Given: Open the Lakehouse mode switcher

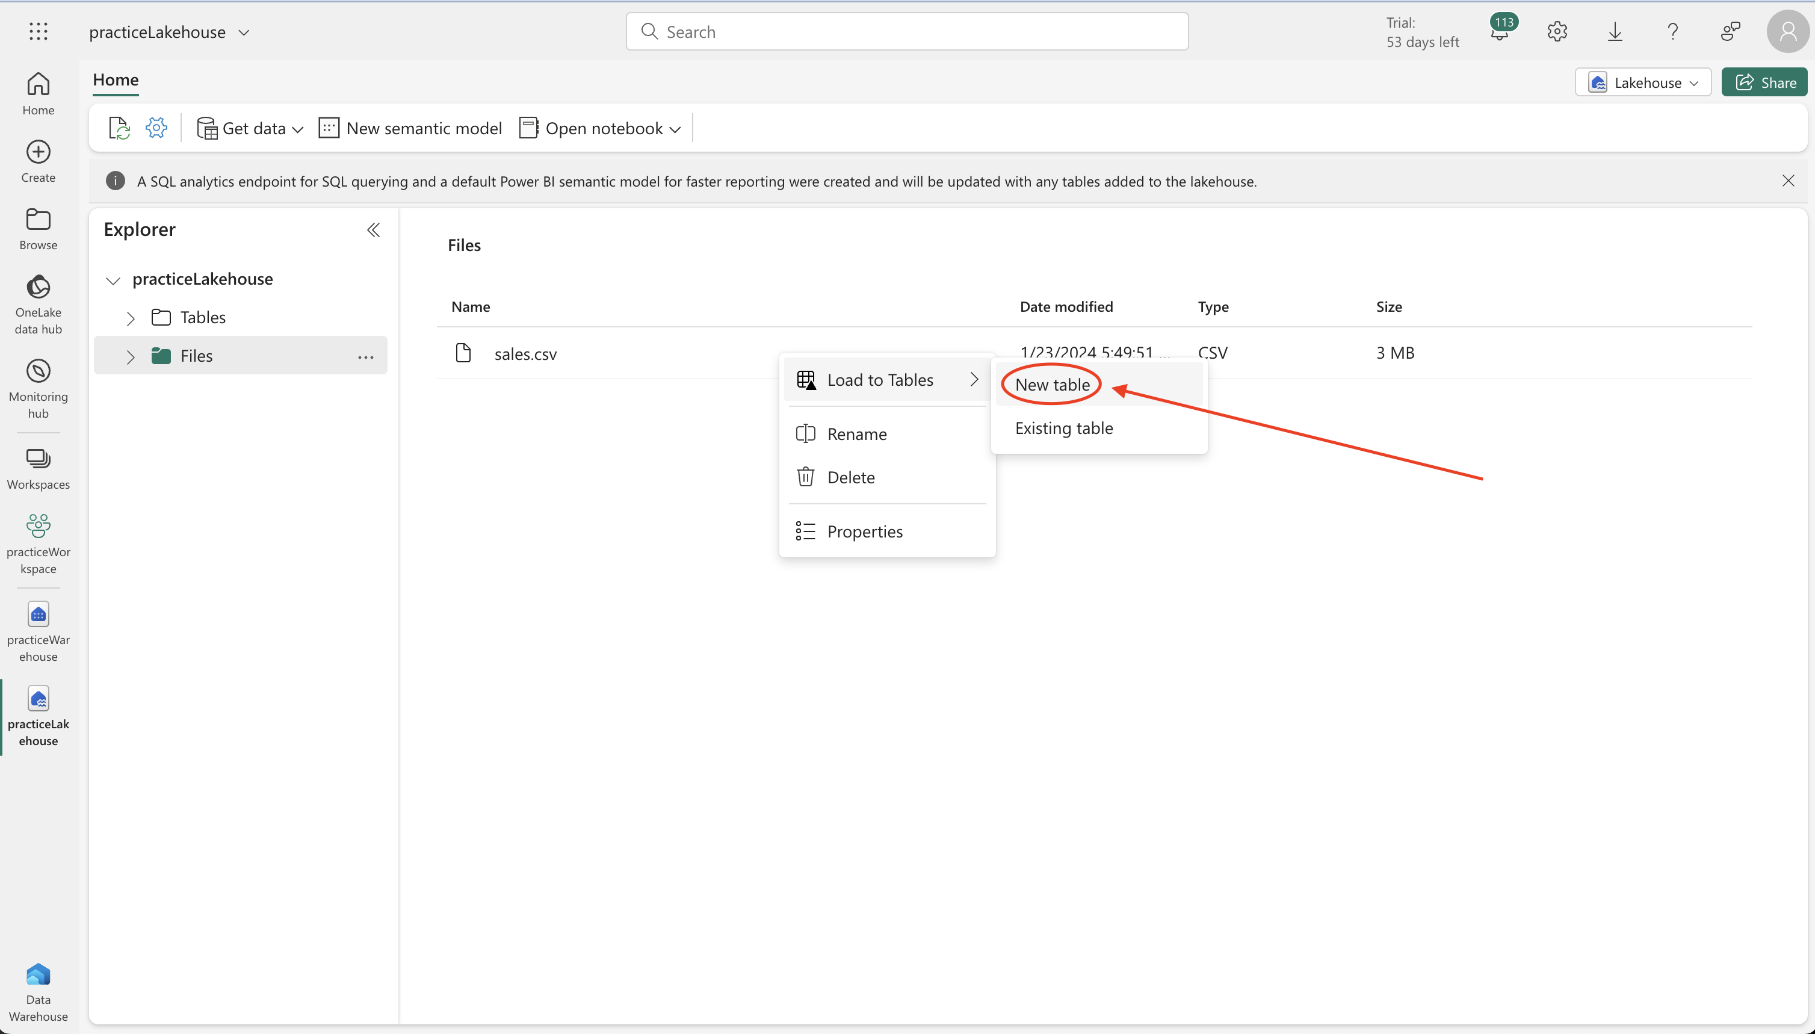Looking at the screenshot, I should pos(1642,82).
